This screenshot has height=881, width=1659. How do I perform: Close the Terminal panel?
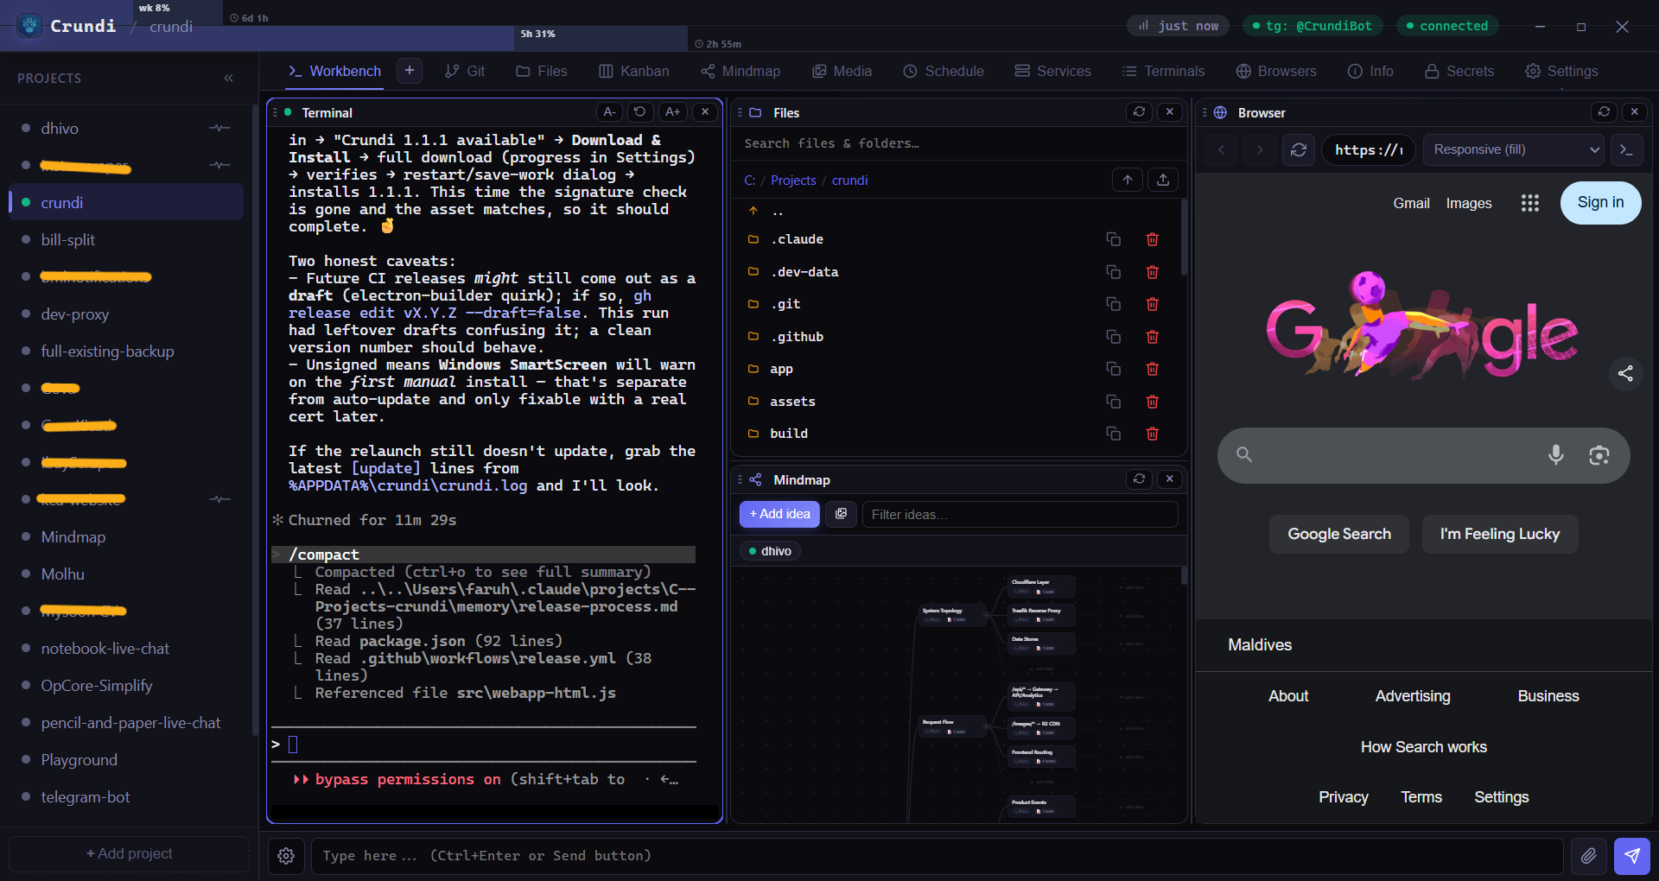(x=705, y=112)
